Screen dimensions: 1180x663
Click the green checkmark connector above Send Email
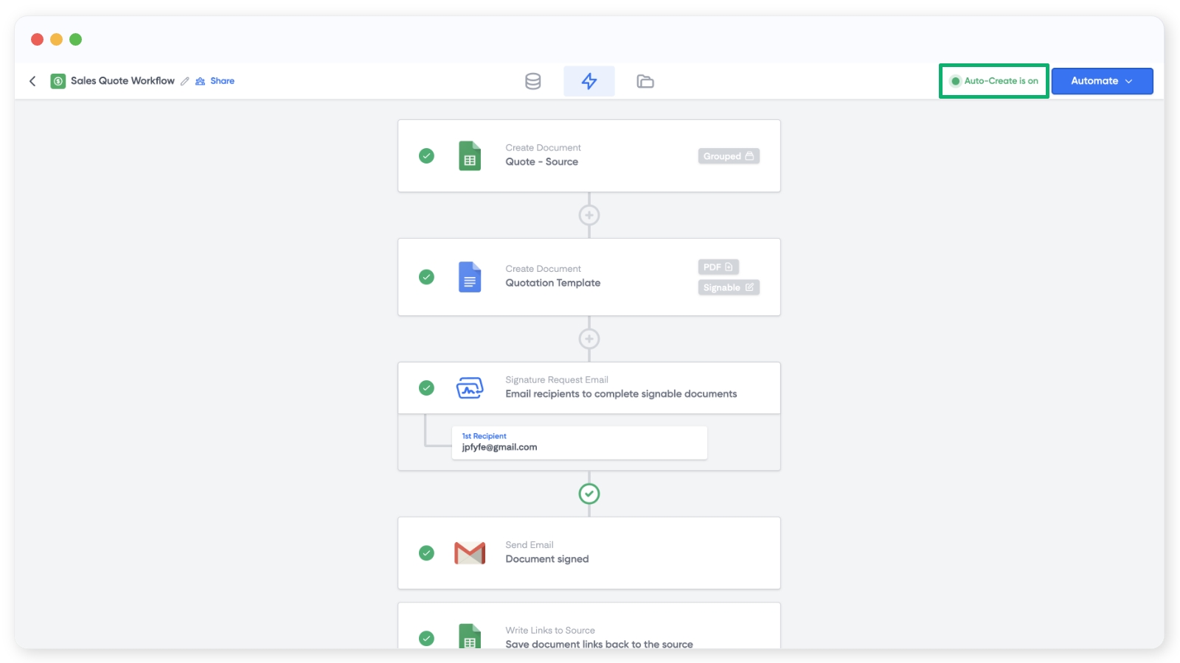(x=589, y=494)
